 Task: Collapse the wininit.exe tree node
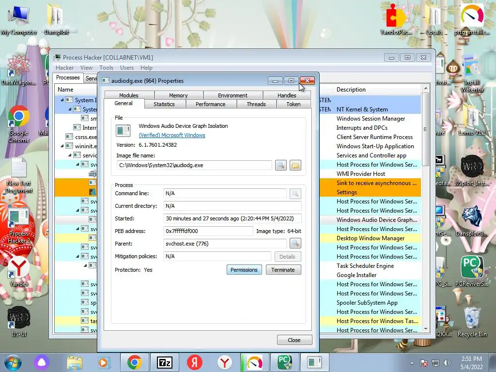62,146
